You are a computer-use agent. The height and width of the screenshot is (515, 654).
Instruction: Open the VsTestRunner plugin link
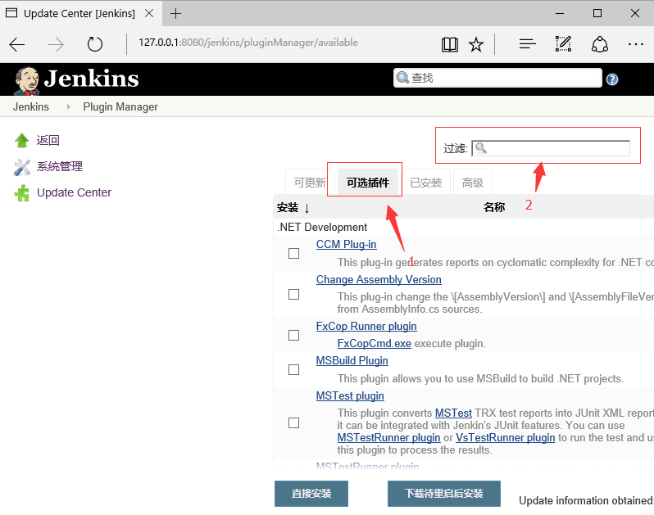[505, 437]
